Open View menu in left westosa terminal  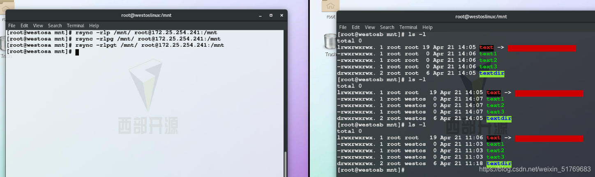click(38, 25)
